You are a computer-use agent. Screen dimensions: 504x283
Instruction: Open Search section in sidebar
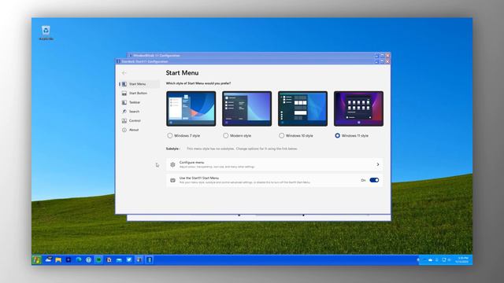139,112
